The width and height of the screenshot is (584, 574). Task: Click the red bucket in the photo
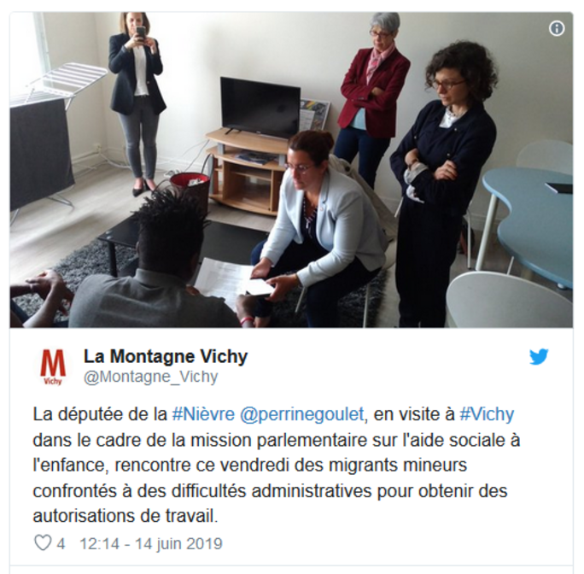tap(190, 189)
